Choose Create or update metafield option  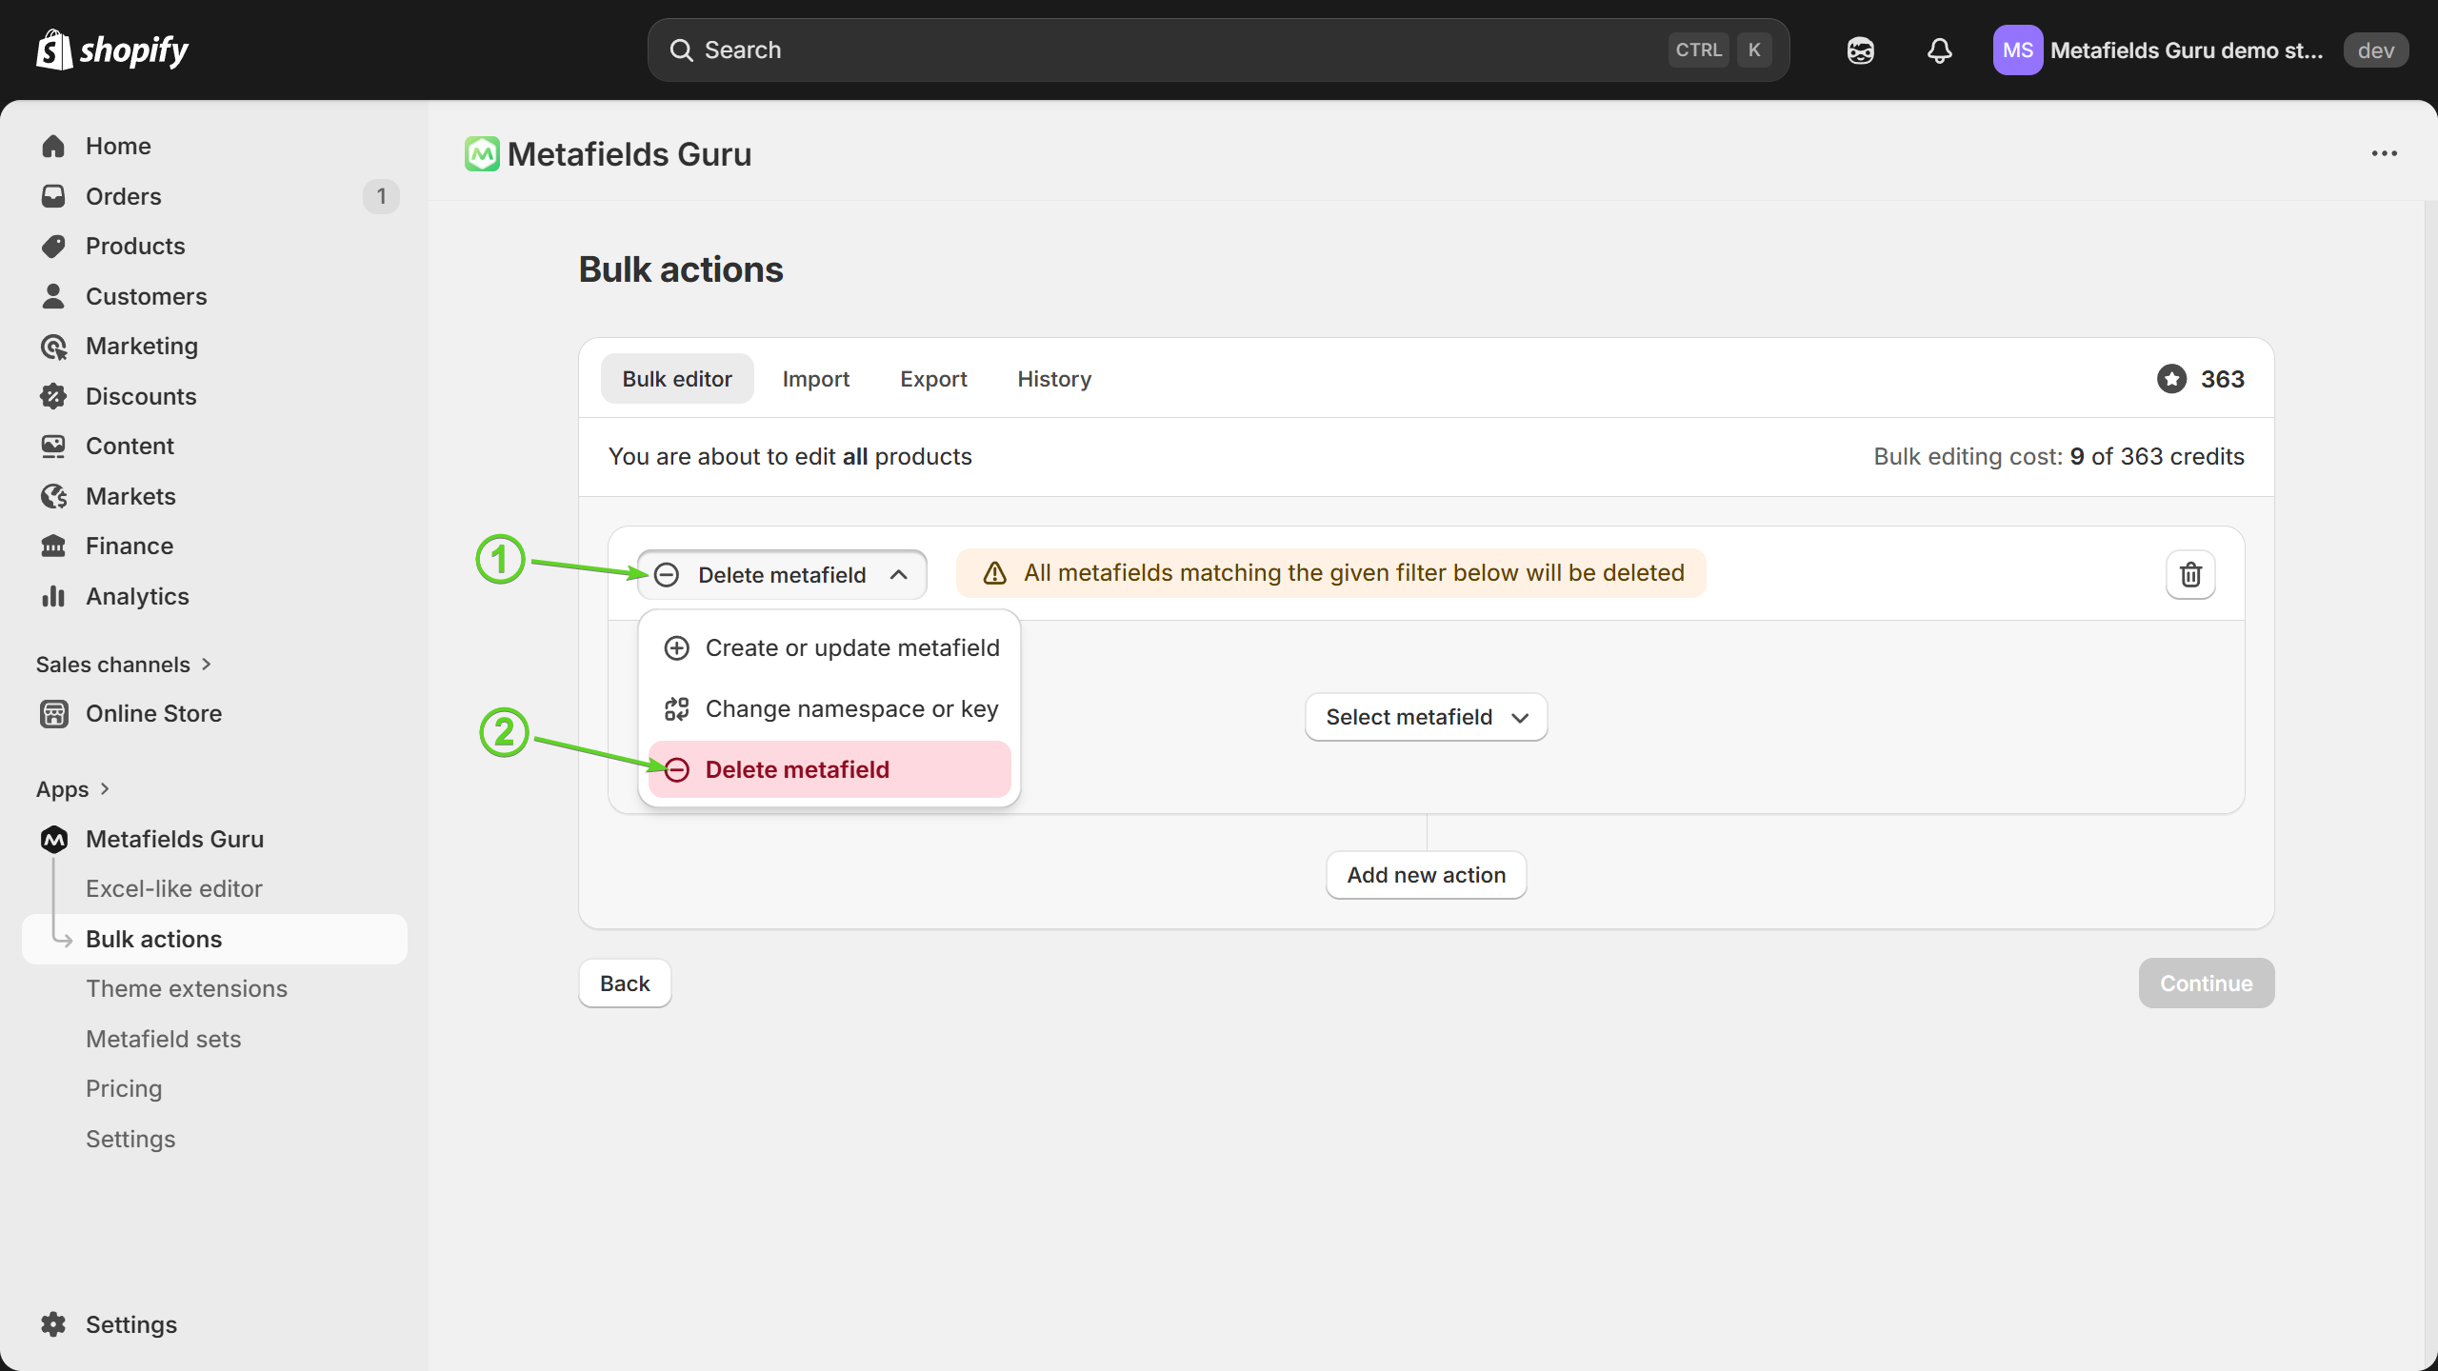[851, 647]
